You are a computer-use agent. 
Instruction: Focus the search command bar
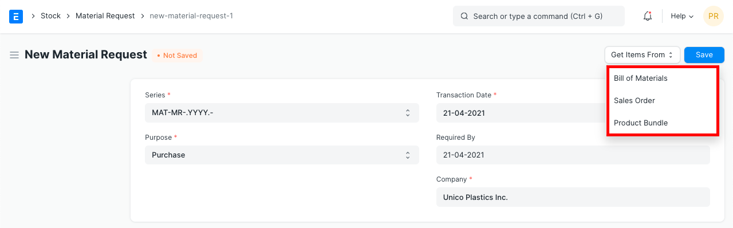(539, 16)
